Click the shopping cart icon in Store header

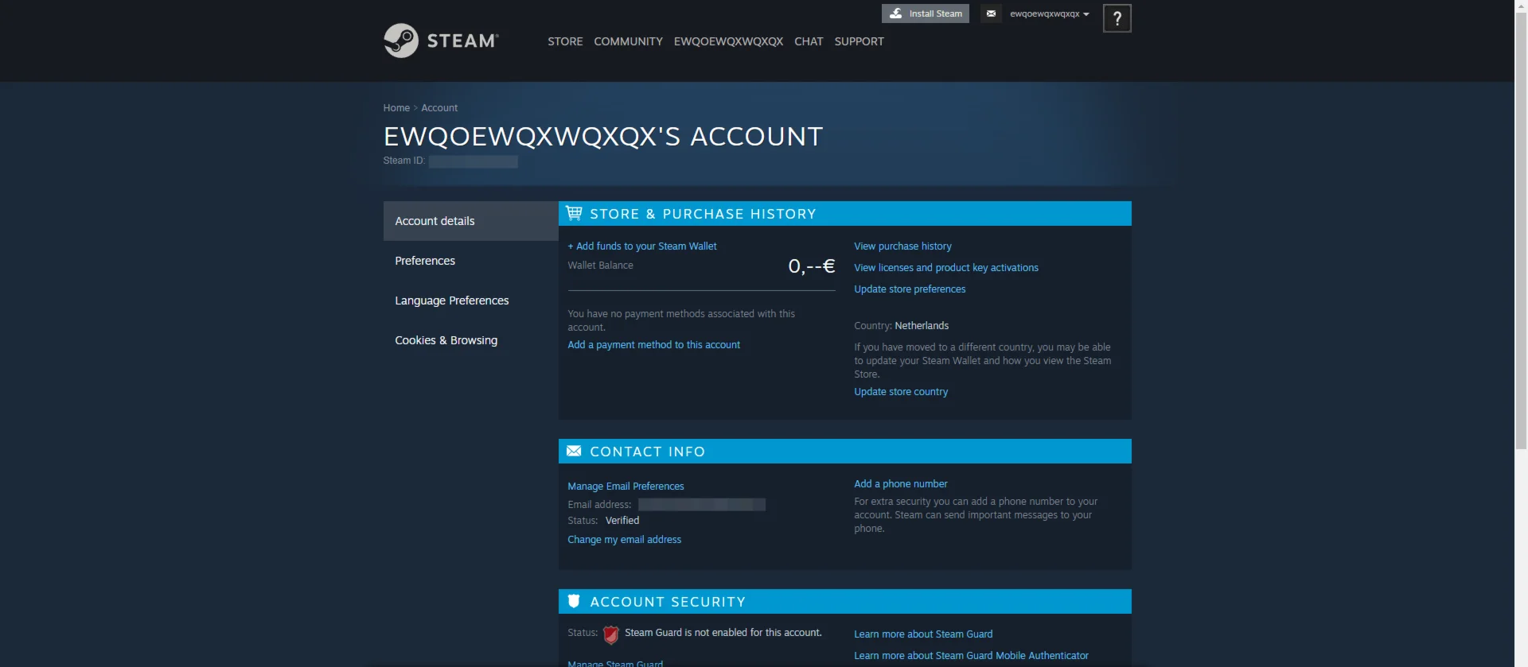point(574,213)
